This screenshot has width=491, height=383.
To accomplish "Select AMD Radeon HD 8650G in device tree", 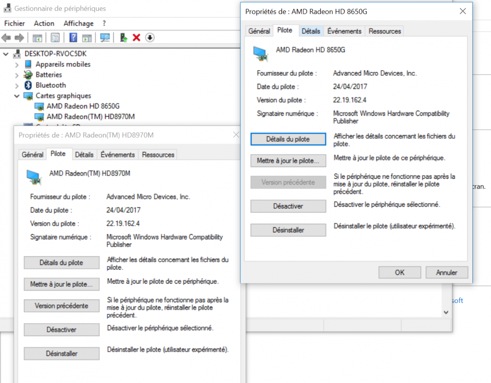I will tap(83, 106).
